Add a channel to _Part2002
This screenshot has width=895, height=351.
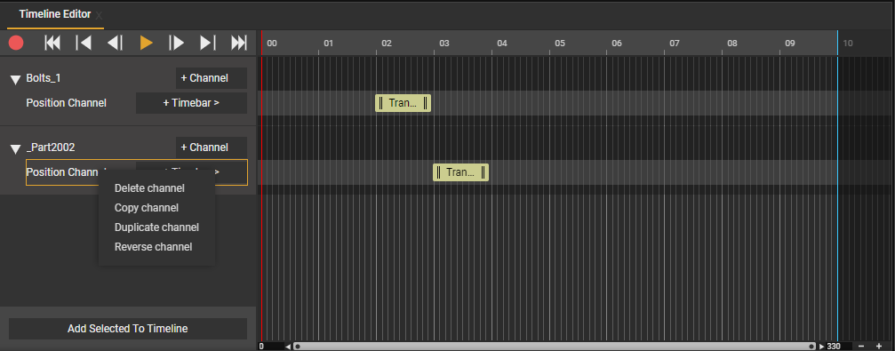(212, 148)
